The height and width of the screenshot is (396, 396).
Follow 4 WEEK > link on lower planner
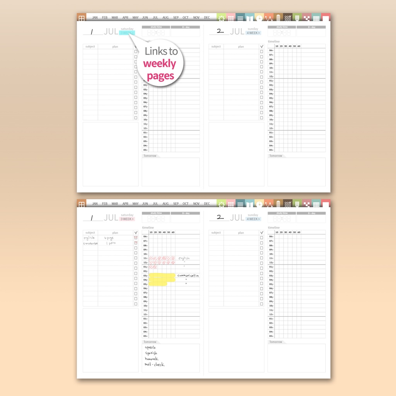pyautogui.click(x=253, y=219)
